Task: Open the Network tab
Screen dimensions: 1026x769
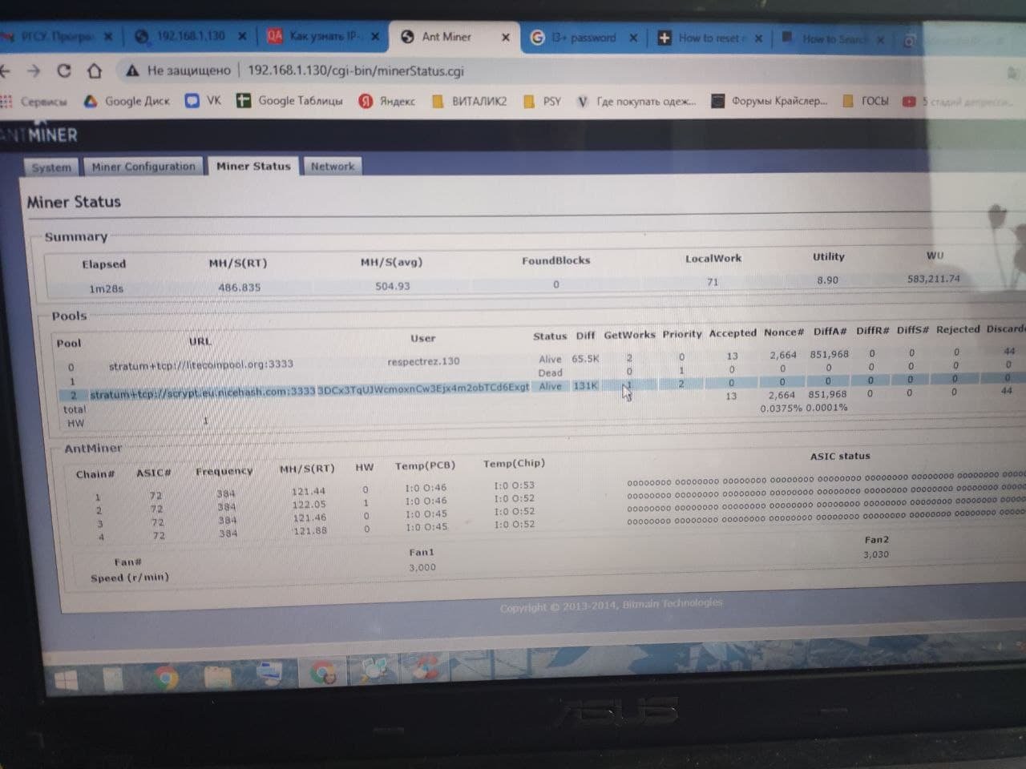Action: [332, 167]
